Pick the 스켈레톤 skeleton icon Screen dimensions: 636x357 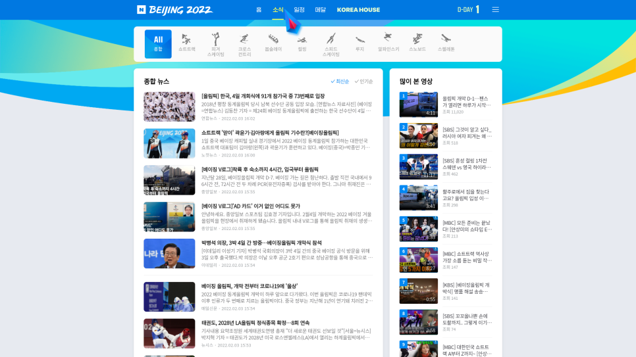pyautogui.click(x=446, y=43)
